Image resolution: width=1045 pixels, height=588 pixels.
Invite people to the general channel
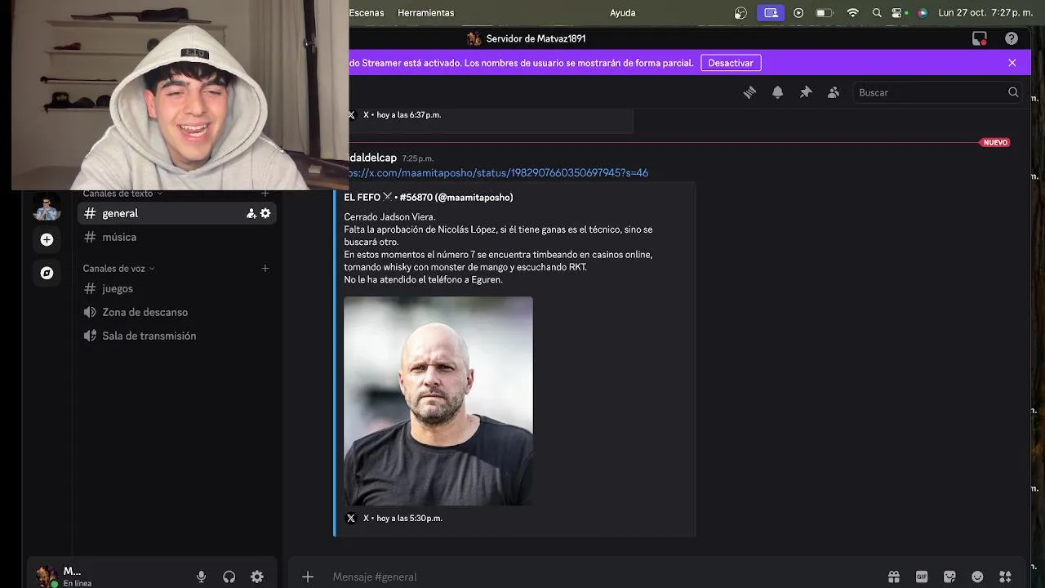(x=251, y=213)
